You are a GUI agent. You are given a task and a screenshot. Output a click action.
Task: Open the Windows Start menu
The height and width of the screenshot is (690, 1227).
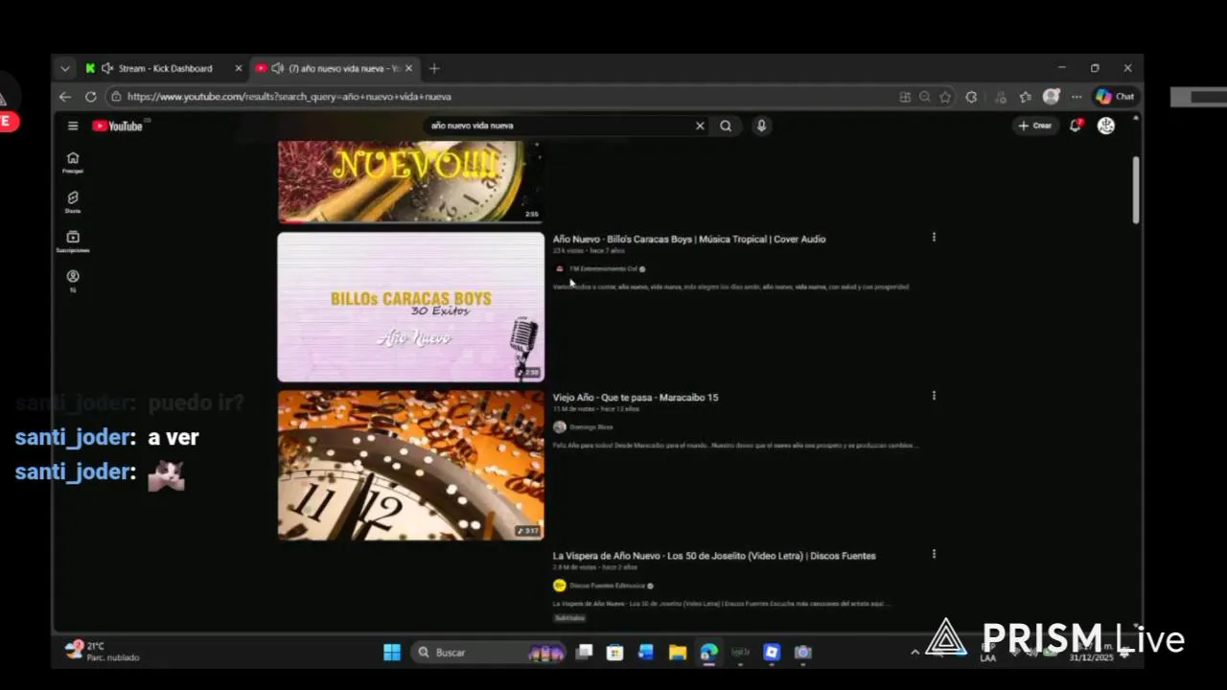[392, 653]
